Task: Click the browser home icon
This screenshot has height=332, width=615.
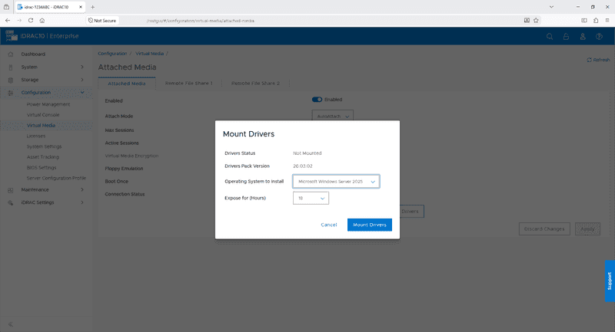Action: [42, 21]
